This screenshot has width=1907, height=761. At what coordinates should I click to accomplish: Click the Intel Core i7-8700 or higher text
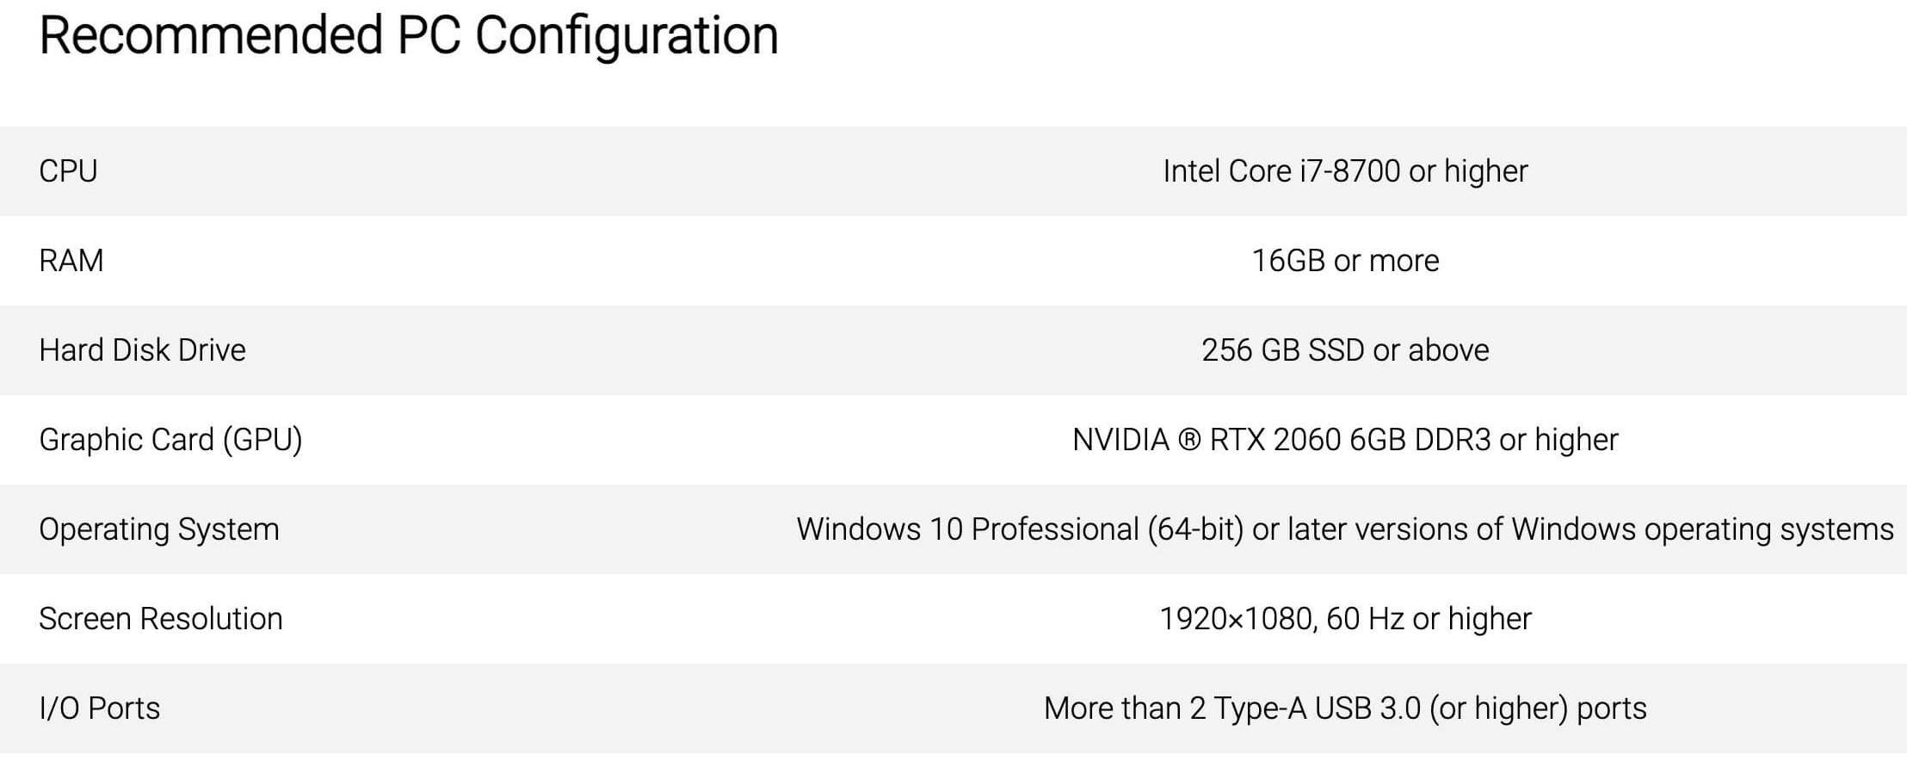(1345, 171)
